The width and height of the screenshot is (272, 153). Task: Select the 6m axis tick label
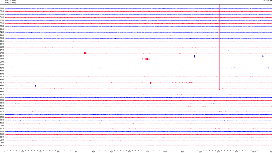(x=58, y=152)
